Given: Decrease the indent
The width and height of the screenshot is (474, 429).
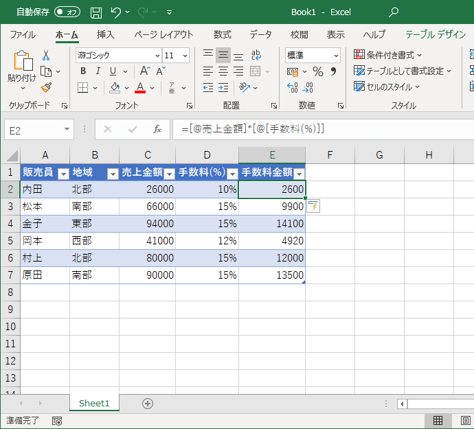Looking at the screenshot, I should (x=208, y=88).
